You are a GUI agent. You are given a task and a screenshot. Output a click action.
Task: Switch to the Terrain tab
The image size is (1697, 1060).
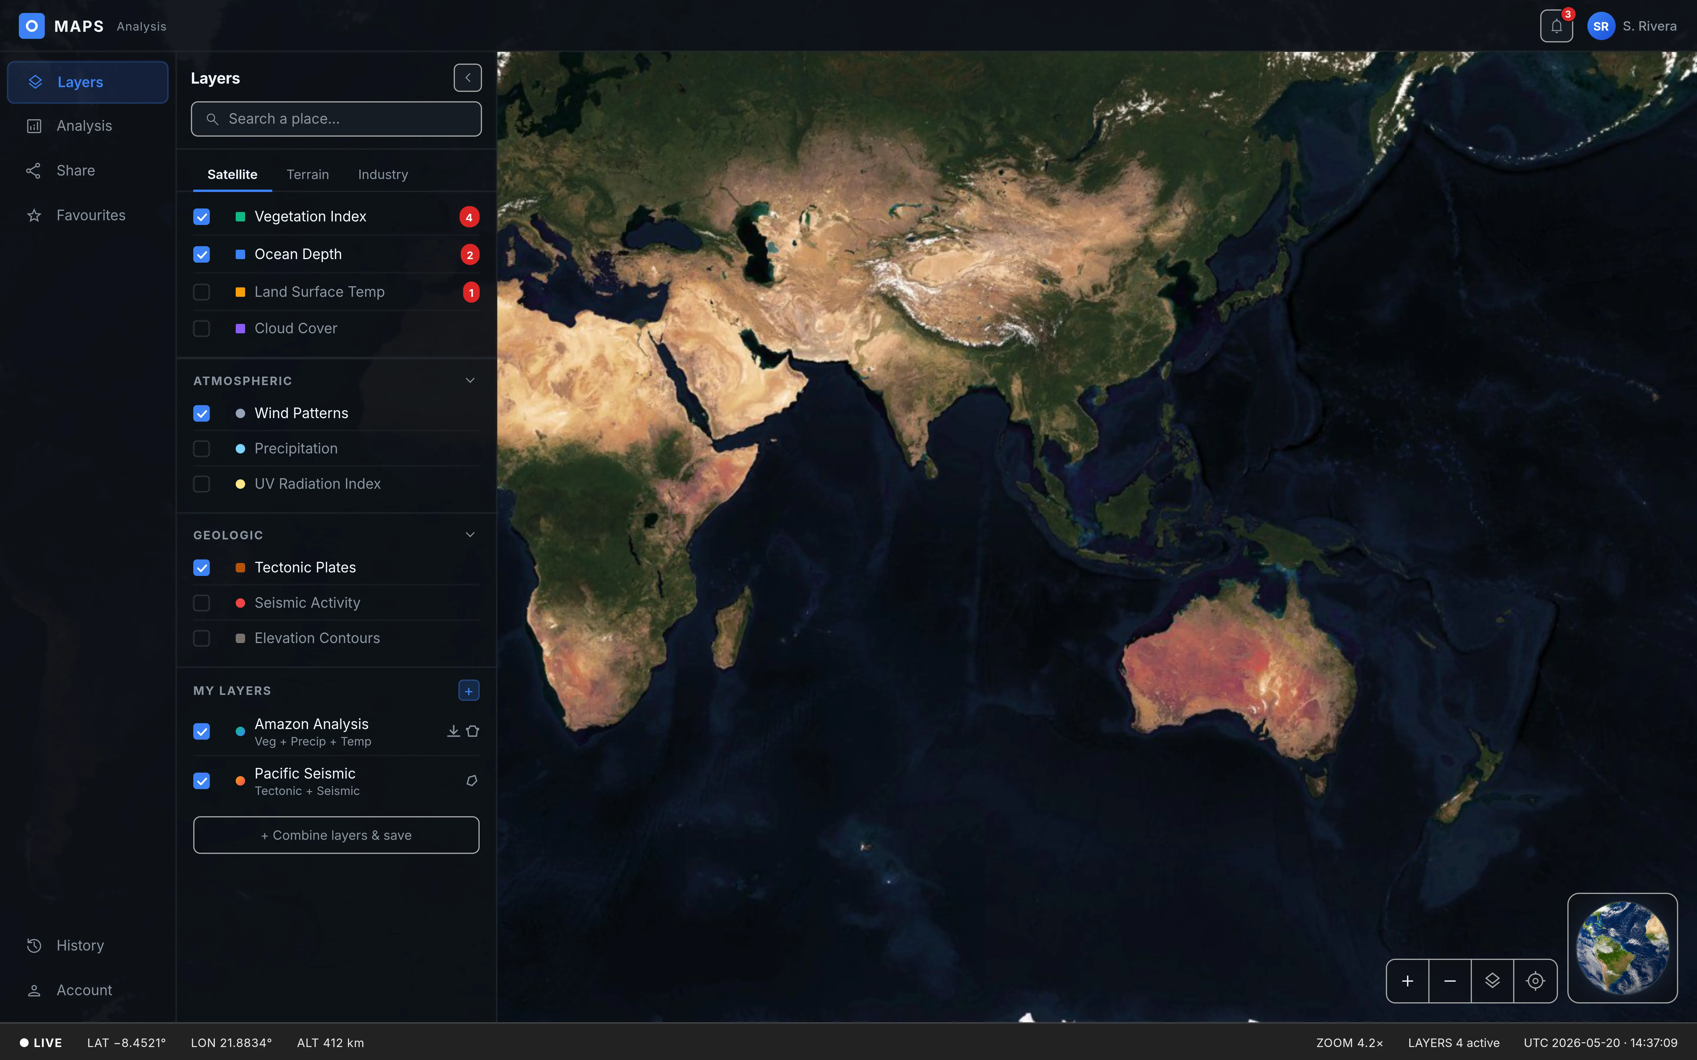click(x=307, y=175)
